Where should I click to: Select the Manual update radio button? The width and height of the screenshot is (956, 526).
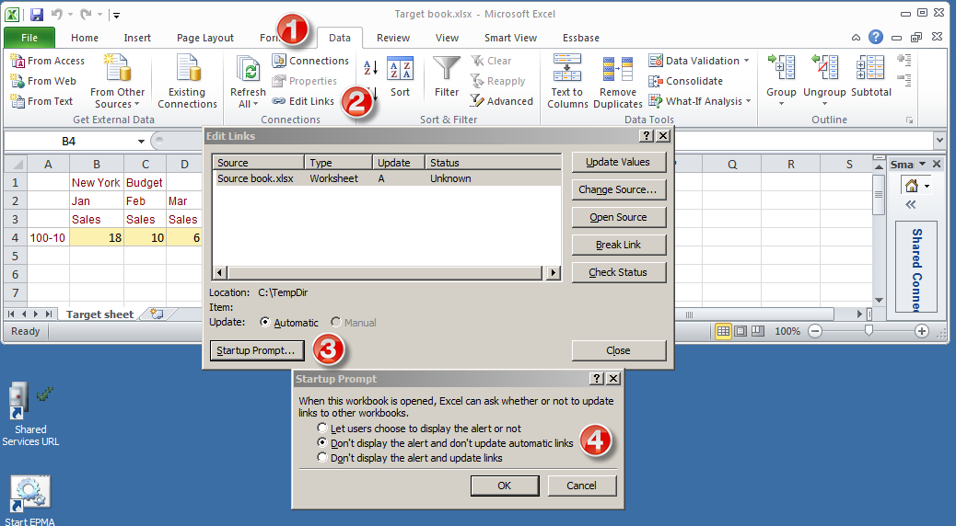pyautogui.click(x=336, y=322)
